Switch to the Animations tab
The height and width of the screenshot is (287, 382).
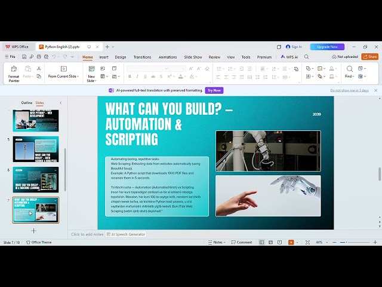tap(168, 57)
